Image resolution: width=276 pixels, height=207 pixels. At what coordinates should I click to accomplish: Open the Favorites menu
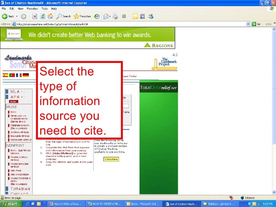[x=32, y=9]
